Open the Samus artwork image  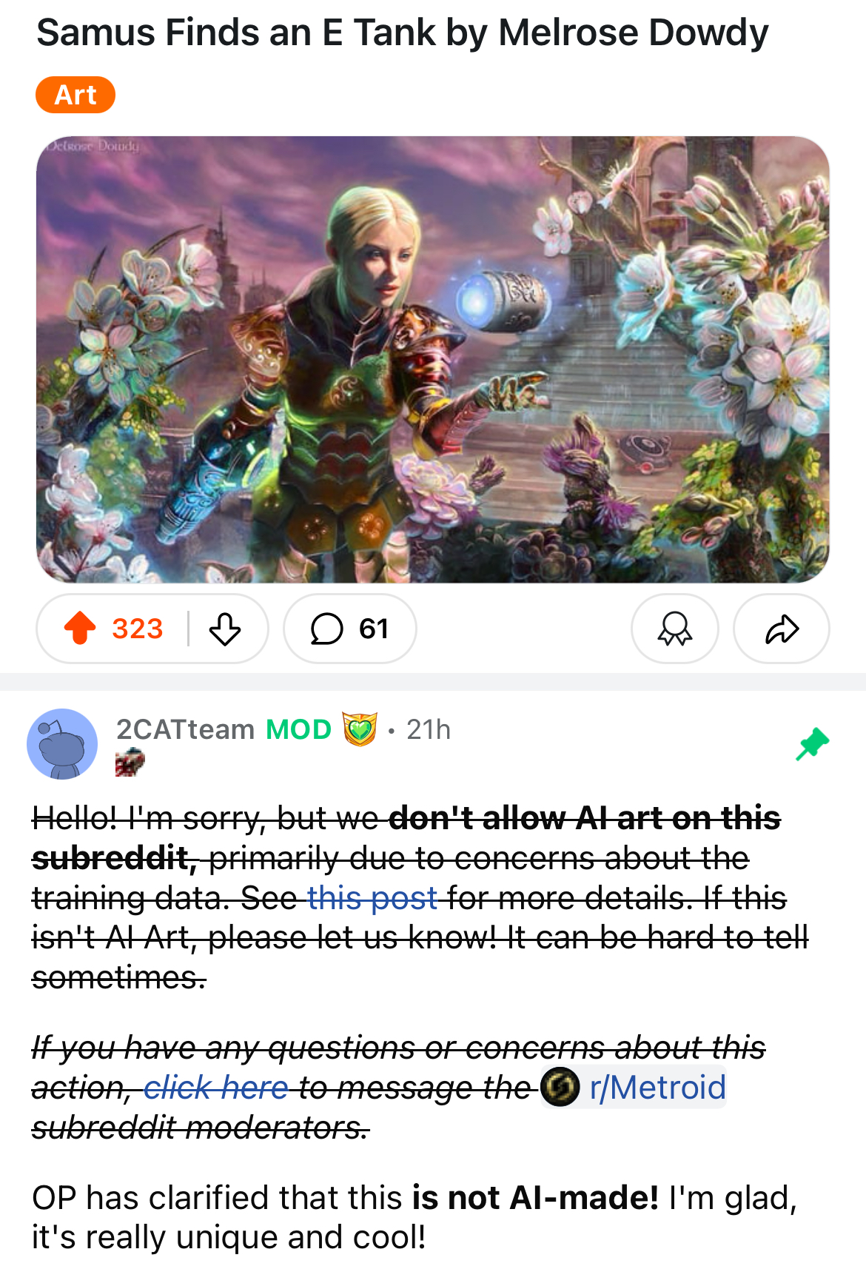433,359
